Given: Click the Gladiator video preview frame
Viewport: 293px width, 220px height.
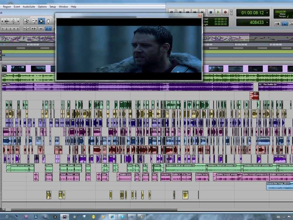Looking at the screenshot, I should [x=129, y=49].
